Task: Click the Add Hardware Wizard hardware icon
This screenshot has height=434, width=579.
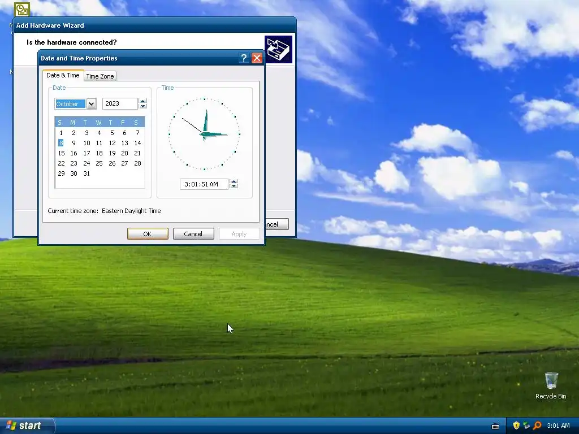Action: [x=278, y=49]
